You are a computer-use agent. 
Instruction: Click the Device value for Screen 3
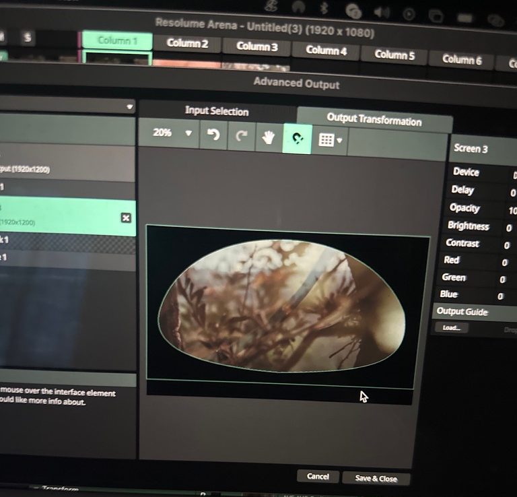click(x=514, y=175)
